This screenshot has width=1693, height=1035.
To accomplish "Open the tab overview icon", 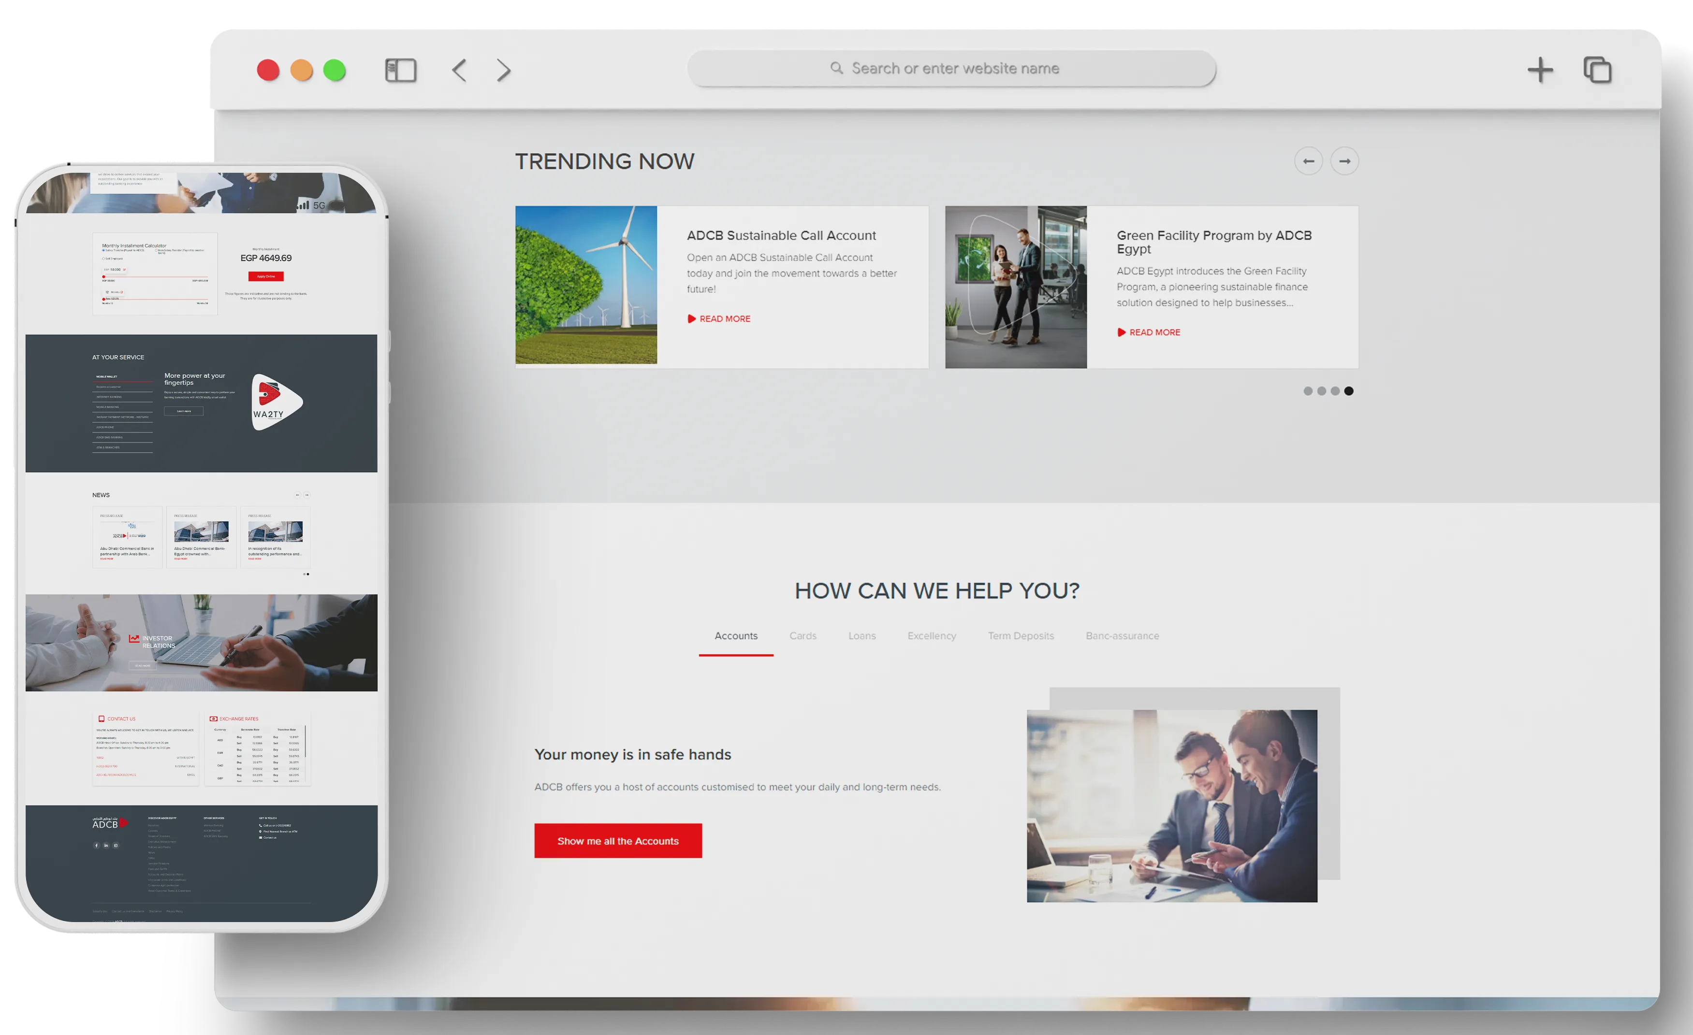I will pyautogui.click(x=1597, y=70).
